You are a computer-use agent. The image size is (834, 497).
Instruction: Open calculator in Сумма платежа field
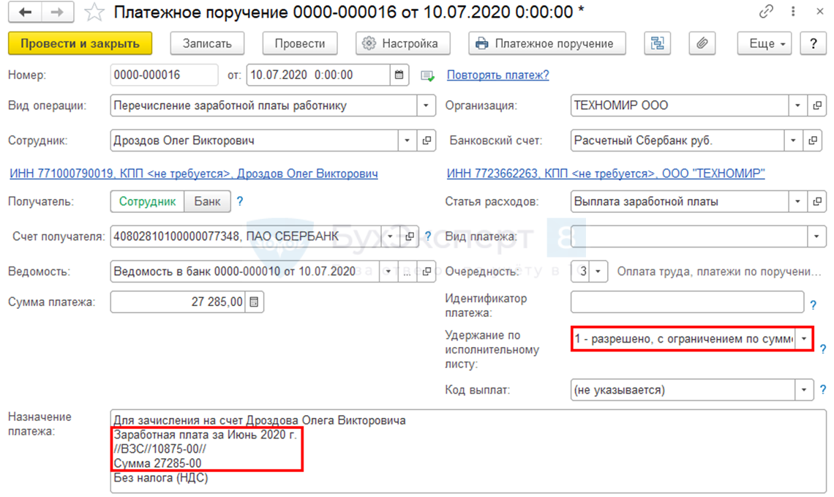point(254,302)
